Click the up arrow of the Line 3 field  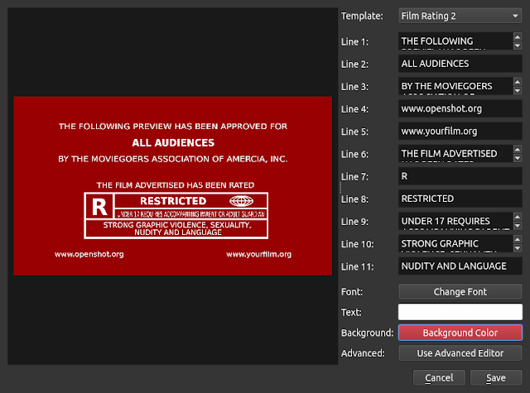pyautogui.click(x=517, y=81)
